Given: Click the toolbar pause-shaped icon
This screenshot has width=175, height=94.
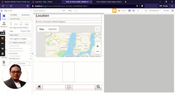Looking at the screenshot, I should click(134, 11).
